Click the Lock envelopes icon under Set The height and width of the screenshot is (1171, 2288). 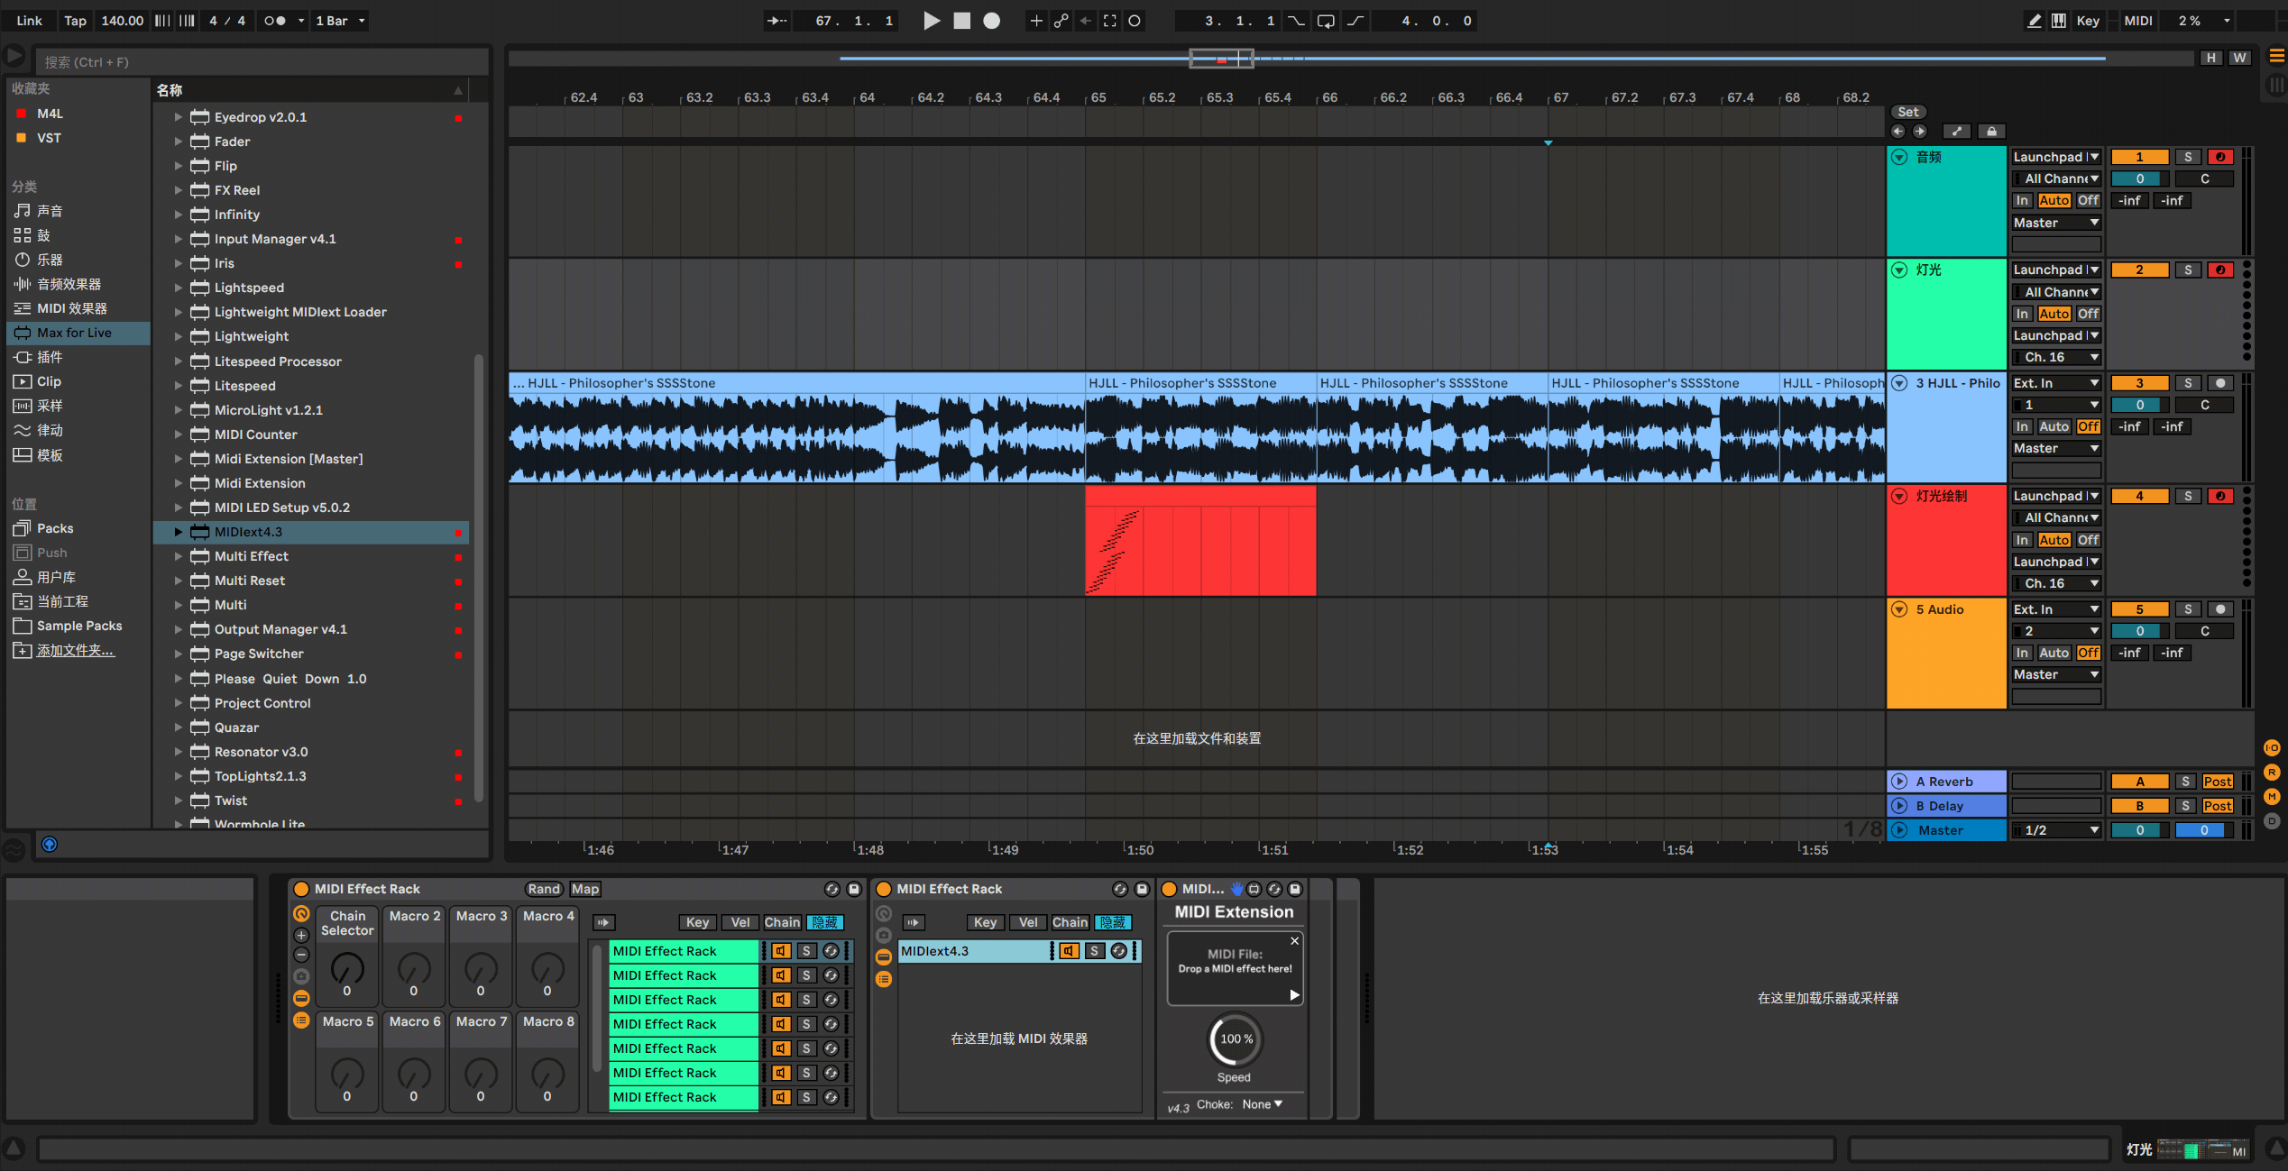(x=1991, y=132)
